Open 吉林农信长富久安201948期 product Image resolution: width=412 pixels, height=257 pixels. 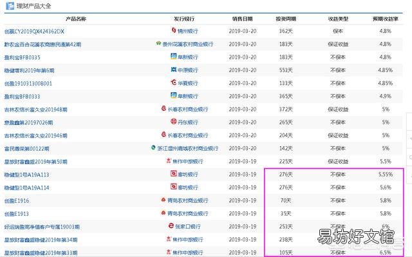pos(36,109)
